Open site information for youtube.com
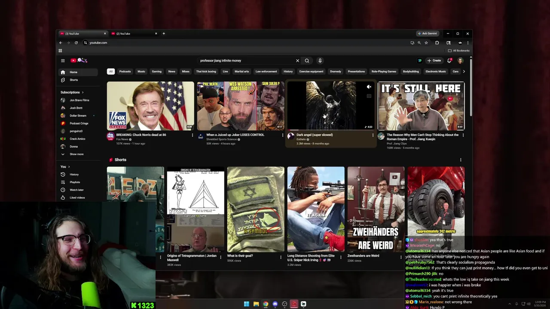Viewport: 550px width, 309px height. click(x=86, y=42)
